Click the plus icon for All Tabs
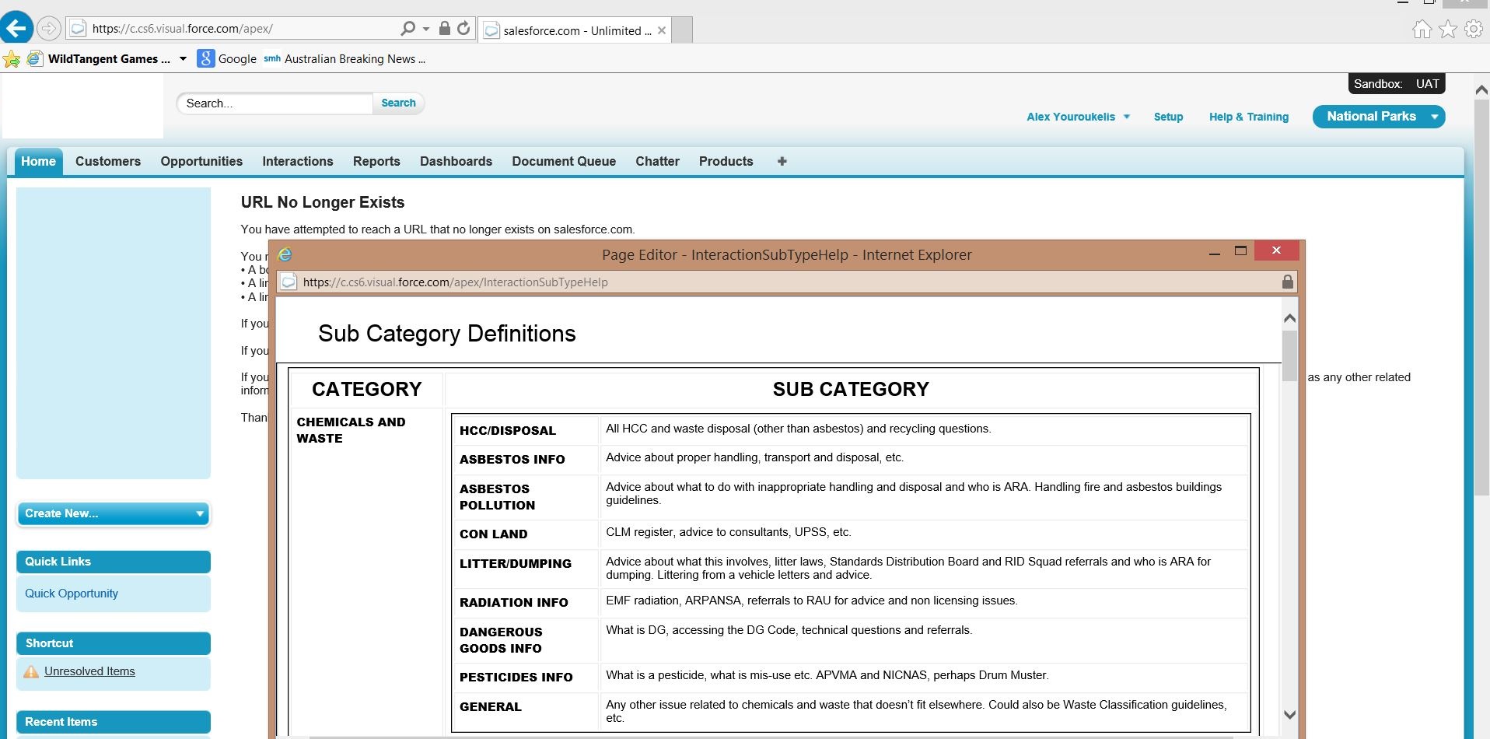This screenshot has height=739, width=1490. 782,162
